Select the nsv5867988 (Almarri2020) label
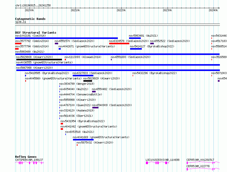The image size is (227, 172). click(34, 68)
